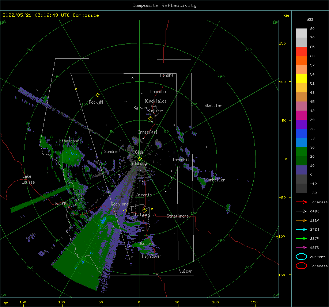This screenshot has width=329, height=307.
Task: Pick the light gray 70–80 dBZ swatch
Action: (x=301, y=33)
